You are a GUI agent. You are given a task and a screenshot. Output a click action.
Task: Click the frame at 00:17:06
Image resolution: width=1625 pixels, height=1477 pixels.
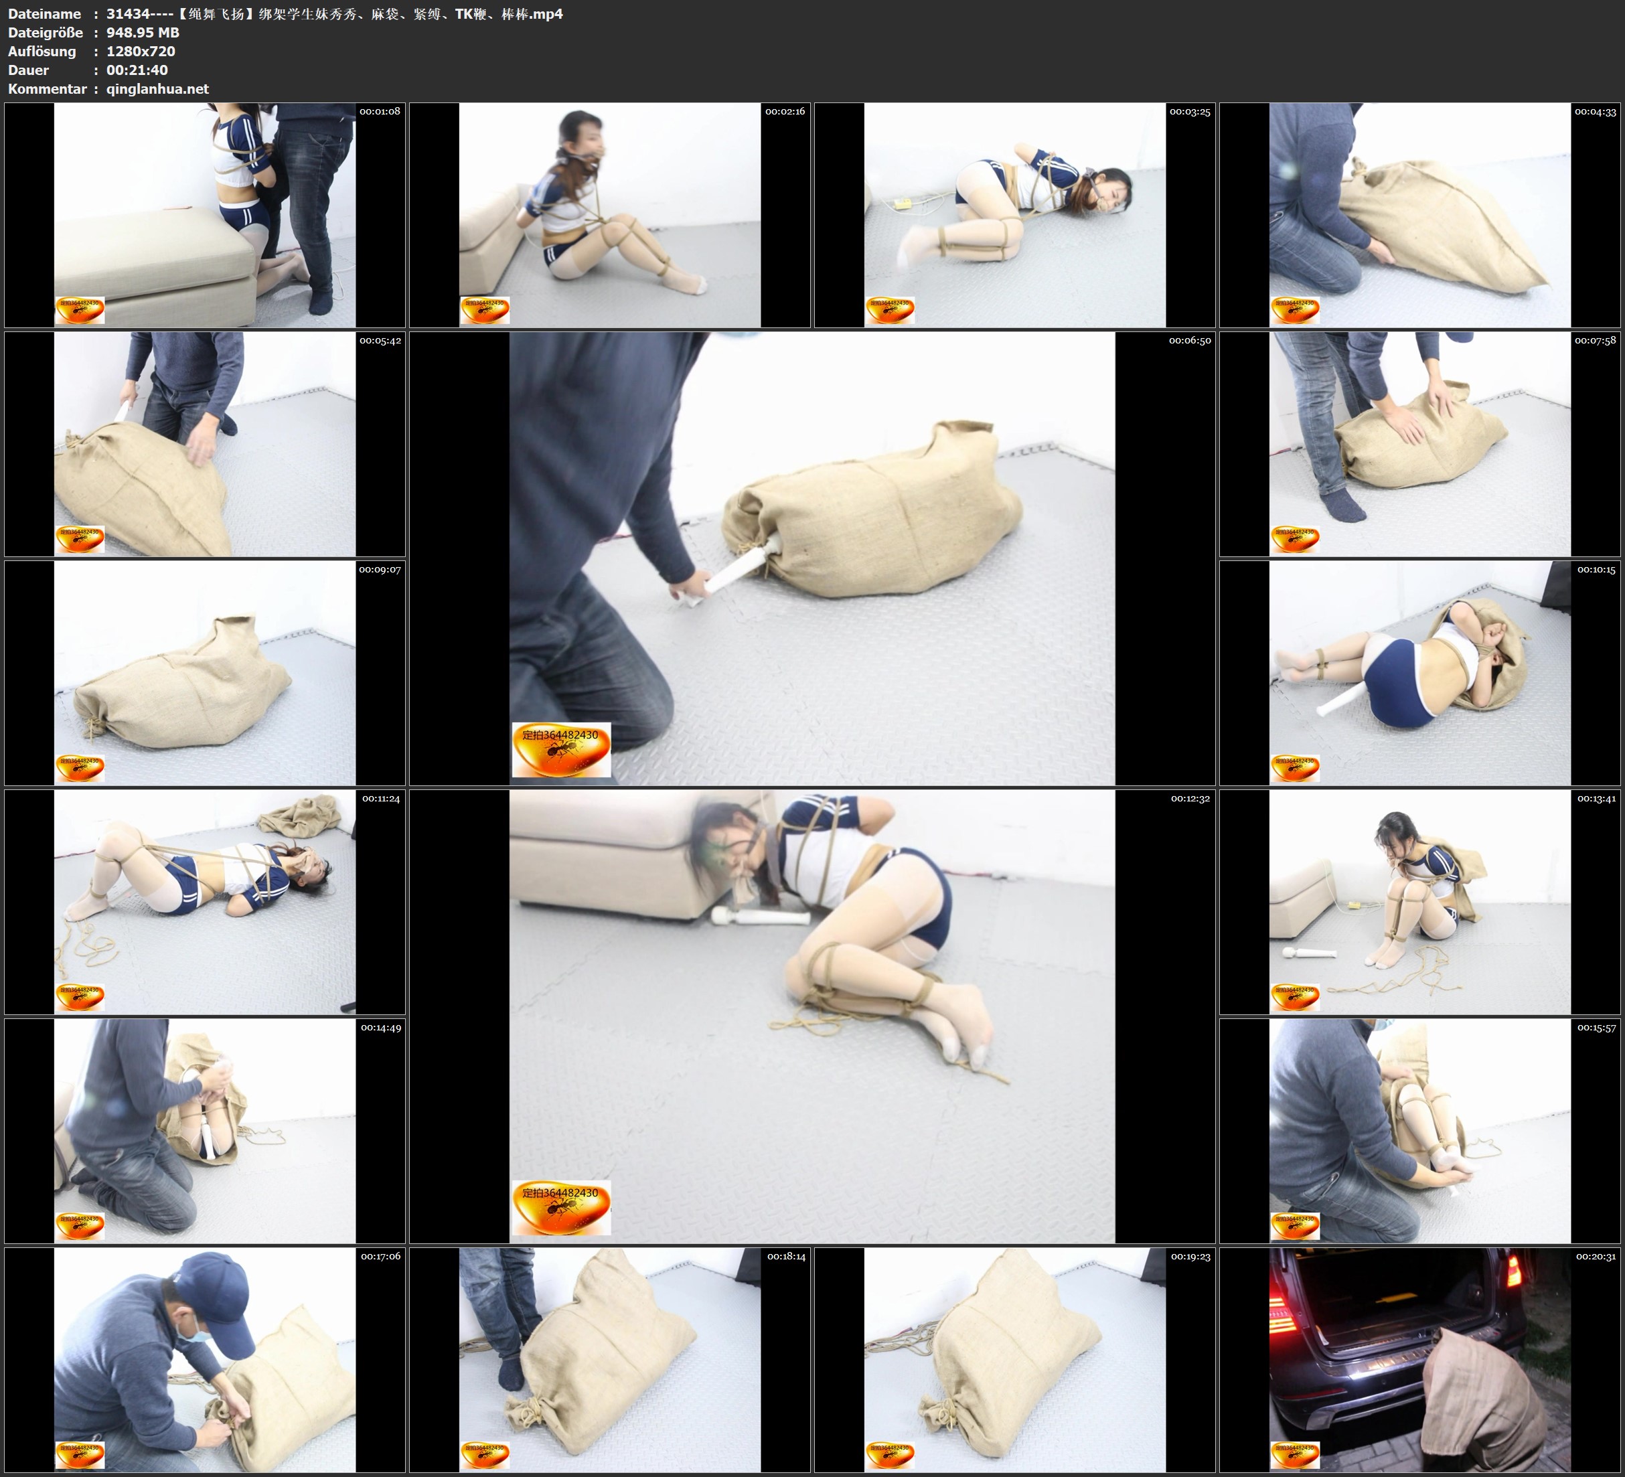click(205, 1359)
